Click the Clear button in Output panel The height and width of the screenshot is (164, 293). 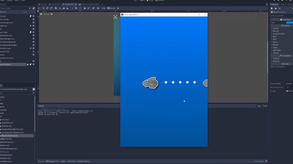pyautogui.click(x=265, y=106)
